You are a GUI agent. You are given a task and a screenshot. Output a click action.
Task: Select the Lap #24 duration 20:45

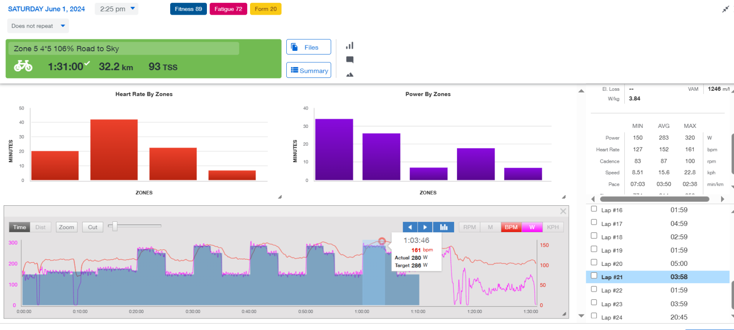coord(679,317)
